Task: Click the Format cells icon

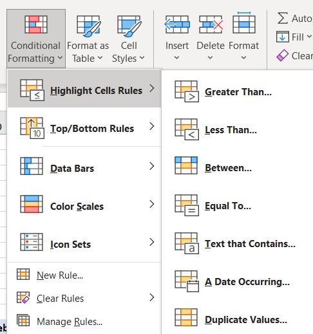Action: click(x=244, y=23)
